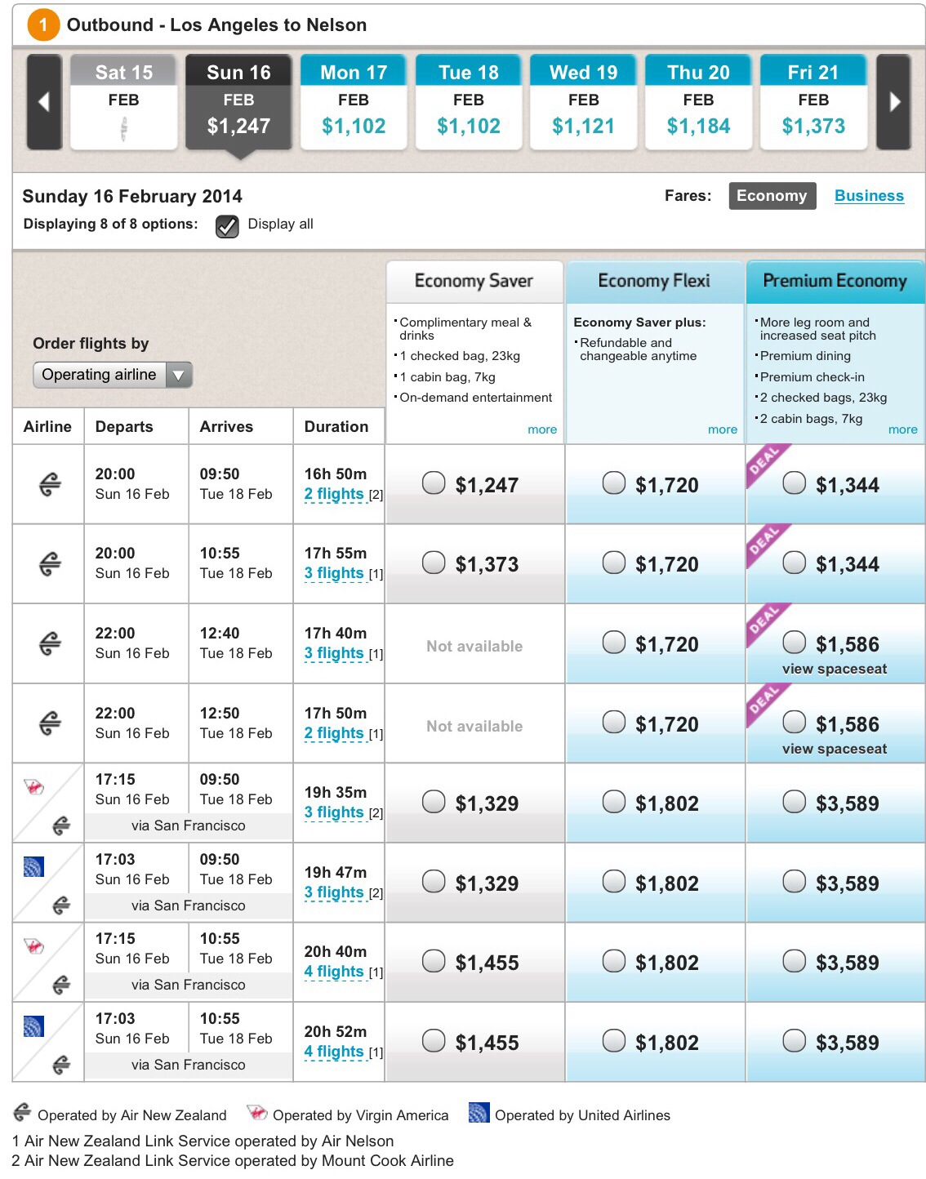Click the United Airlines logo on the 19h 47m flight

[33, 866]
